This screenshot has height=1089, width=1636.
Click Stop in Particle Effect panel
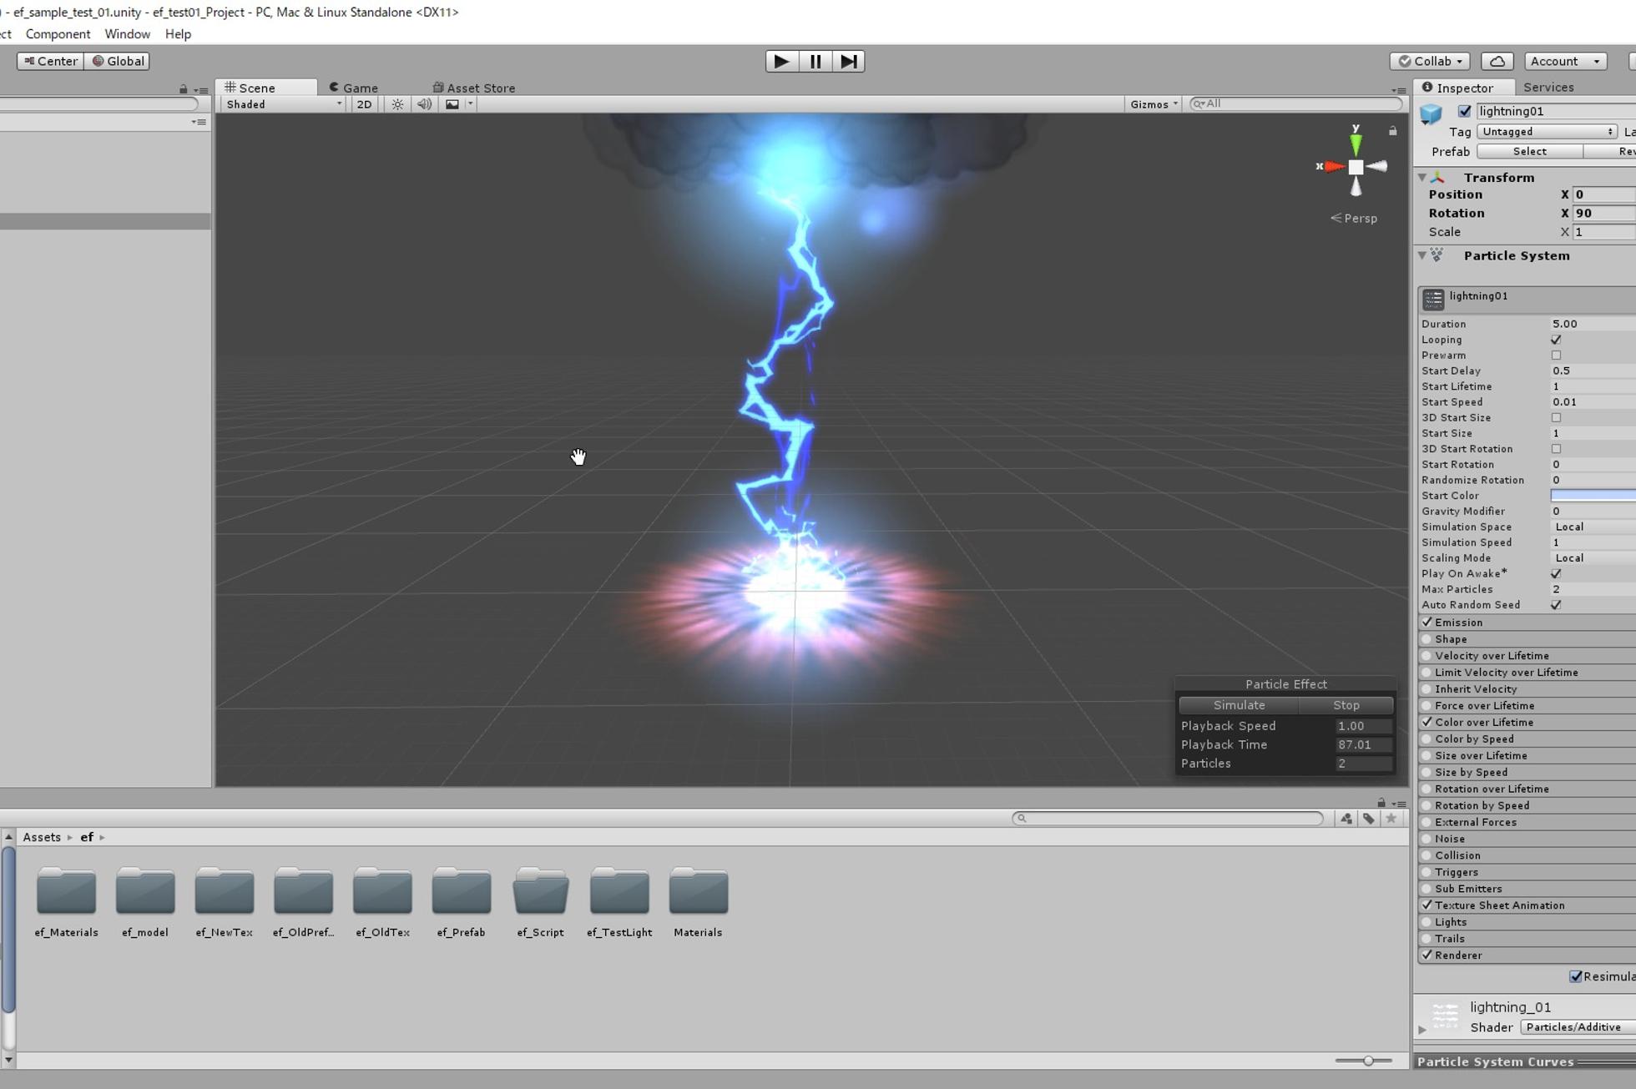point(1346,705)
